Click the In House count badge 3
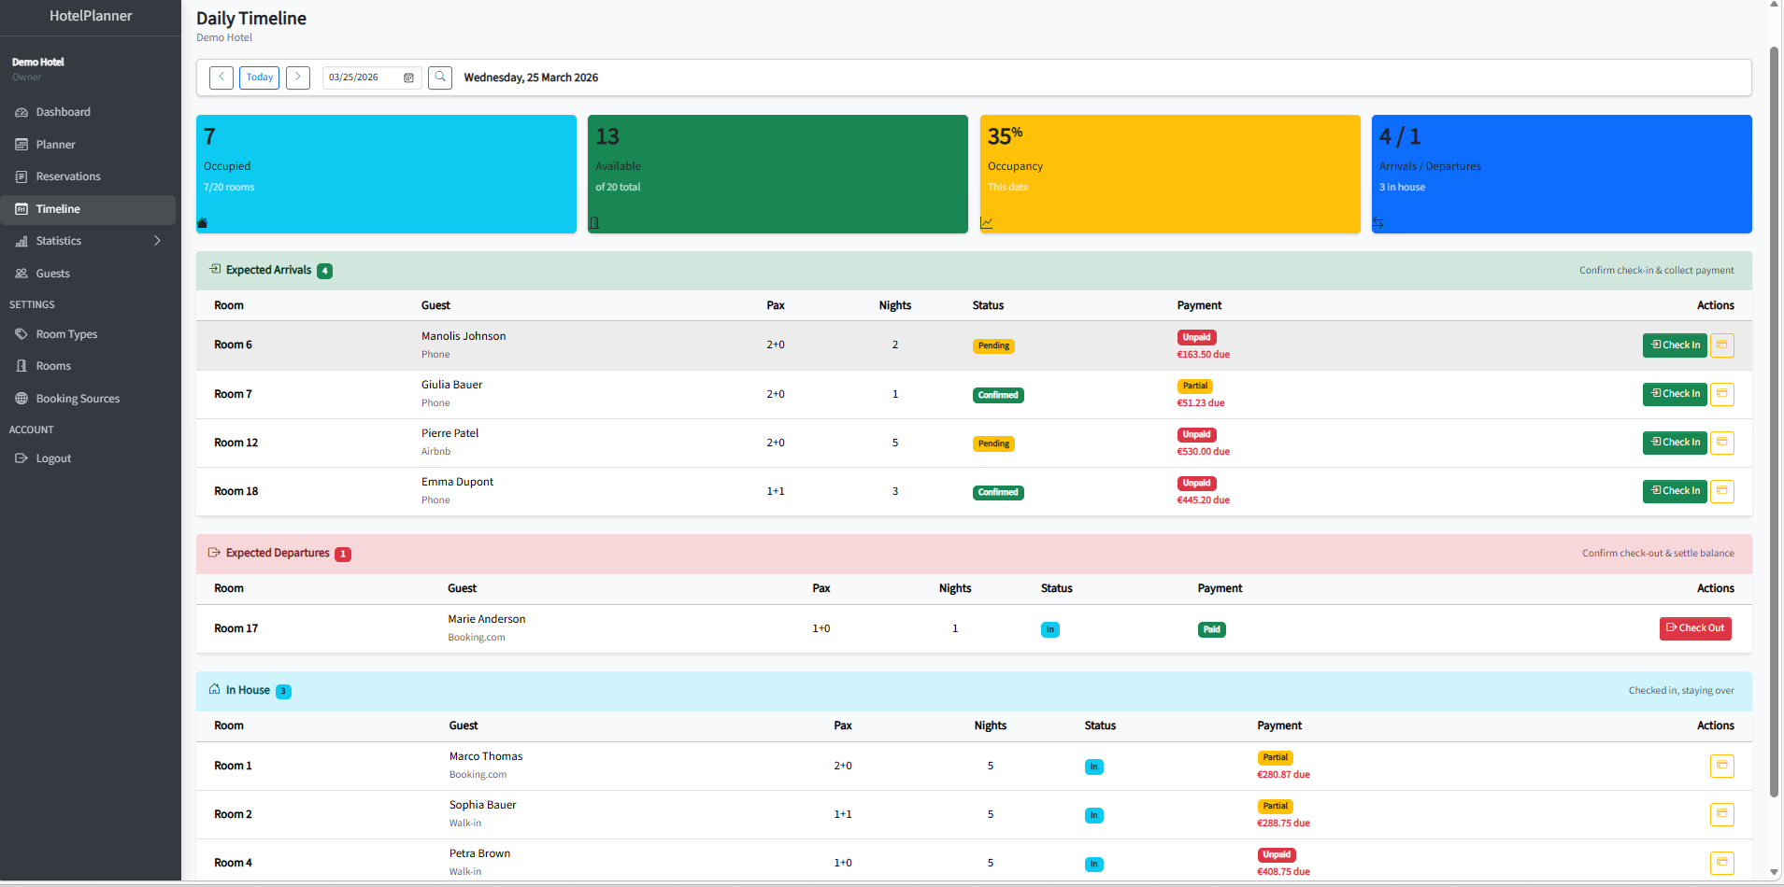 coord(283,691)
